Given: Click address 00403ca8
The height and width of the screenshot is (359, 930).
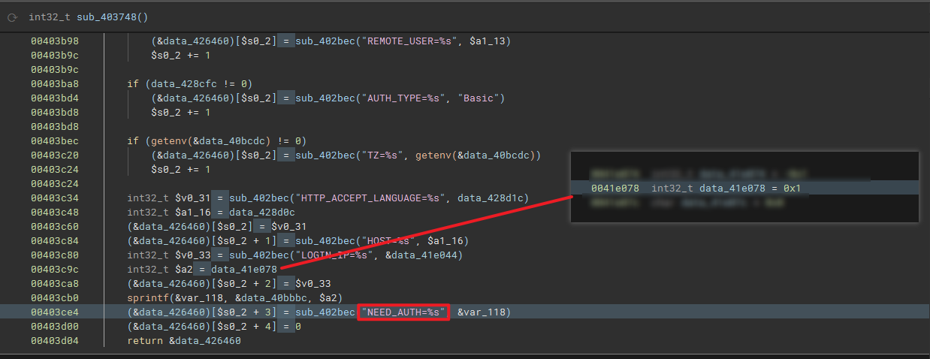Looking at the screenshot, I should 54,284.
